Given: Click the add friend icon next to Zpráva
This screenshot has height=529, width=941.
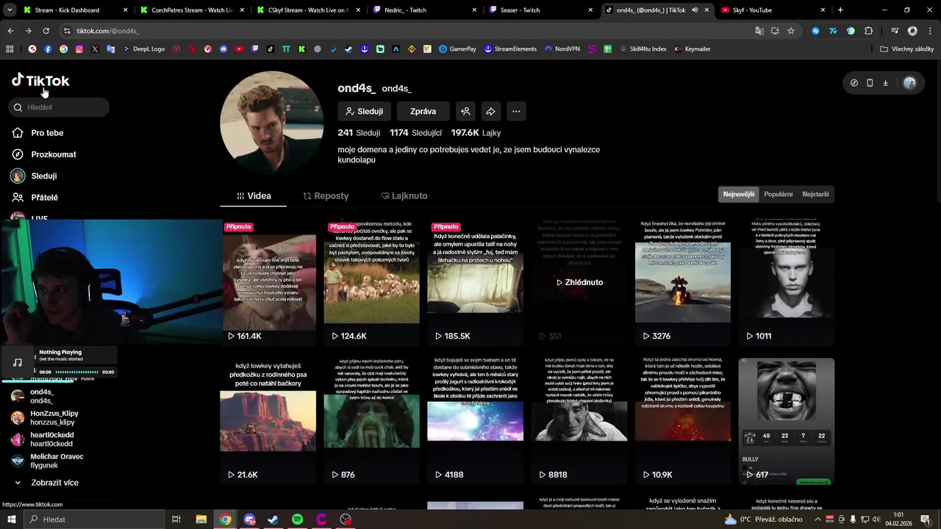Looking at the screenshot, I should [x=465, y=112].
